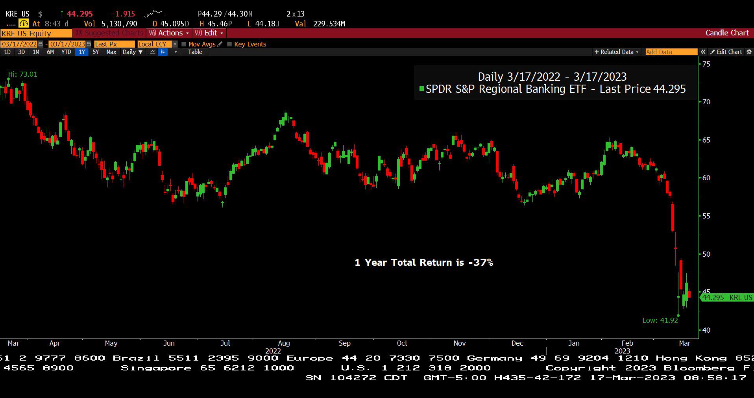Image resolution: width=754 pixels, height=398 pixels.
Task: Select the 1D time range tab
Action: pos(7,52)
